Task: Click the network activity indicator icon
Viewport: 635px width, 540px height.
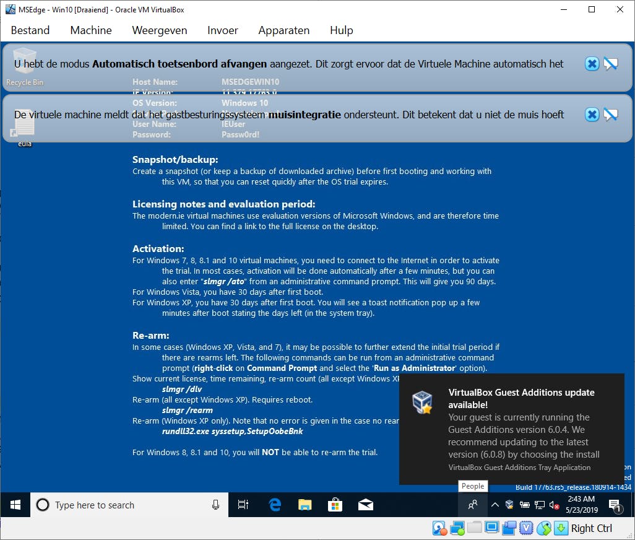Action: pyautogui.click(x=457, y=528)
